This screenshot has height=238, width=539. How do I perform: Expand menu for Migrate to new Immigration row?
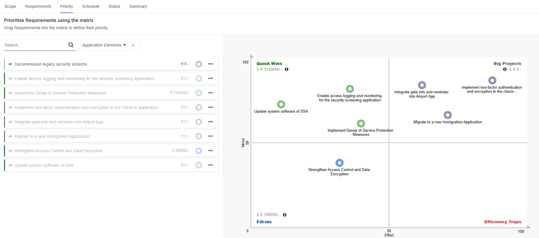tap(210, 136)
